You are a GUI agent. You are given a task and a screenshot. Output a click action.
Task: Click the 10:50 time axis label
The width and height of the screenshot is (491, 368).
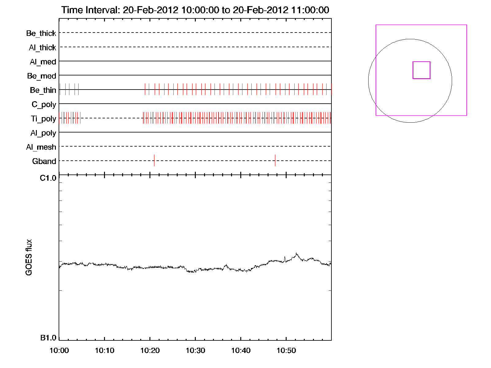point(286,351)
